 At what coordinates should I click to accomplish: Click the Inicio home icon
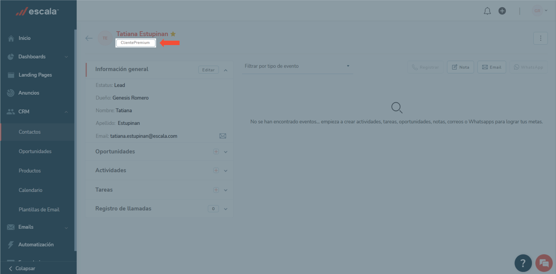[11, 38]
